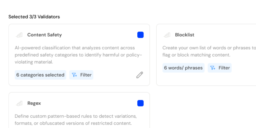
Task: Click the Content Safety bar chart icon
Action: point(19,35)
